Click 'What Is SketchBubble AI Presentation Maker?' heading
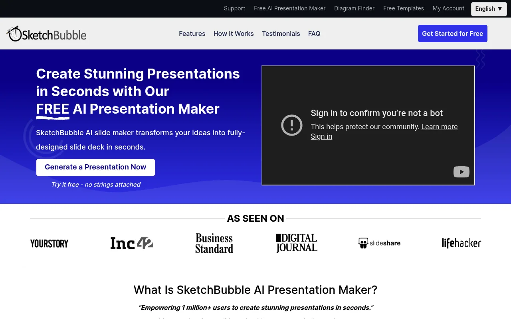This screenshot has height=319, width=511. click(x=255, y=290)
